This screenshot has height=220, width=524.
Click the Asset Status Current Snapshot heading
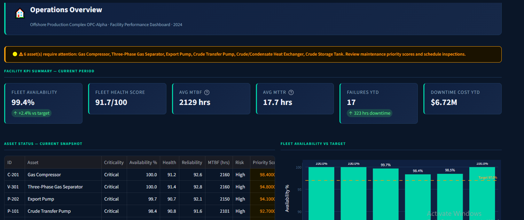point(43,144)
